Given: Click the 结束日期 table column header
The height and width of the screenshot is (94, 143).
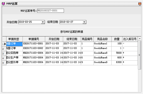Looking at the screenshot, I should pyautogui.click(x=72, y=39).
